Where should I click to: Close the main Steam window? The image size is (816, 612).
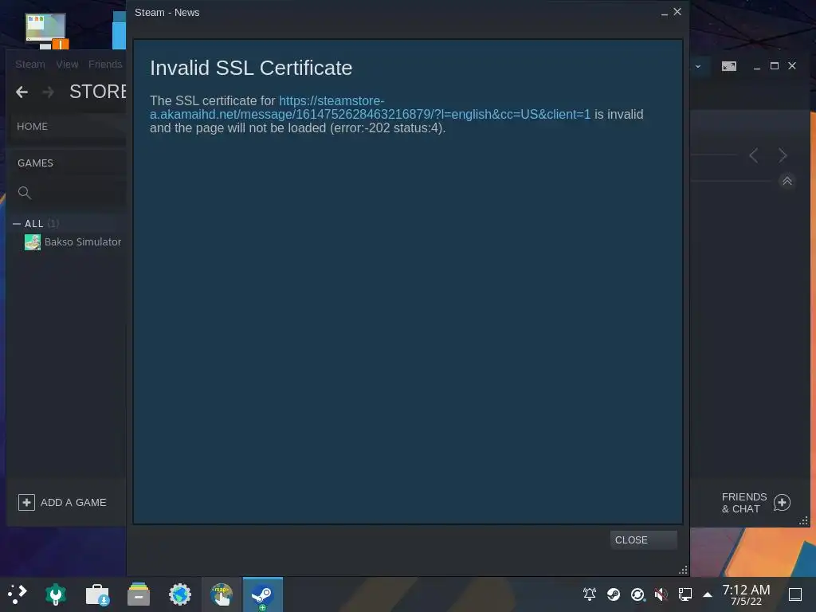click(x=792, y=66)
